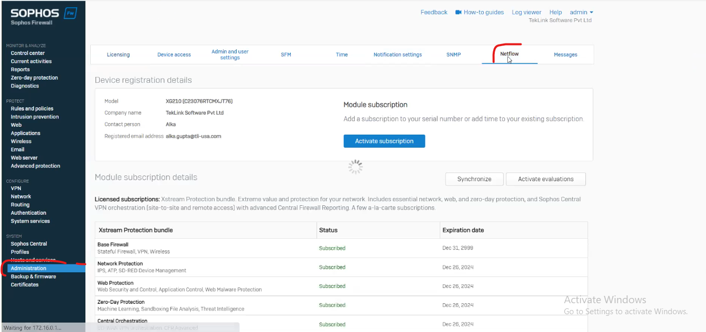Select Administration in the sidebar
Screen dimensions: 706x332
click(x=29, y=268)
